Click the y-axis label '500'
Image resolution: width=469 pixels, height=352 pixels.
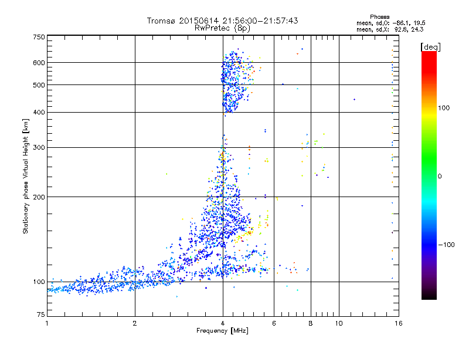click(39, 85)
